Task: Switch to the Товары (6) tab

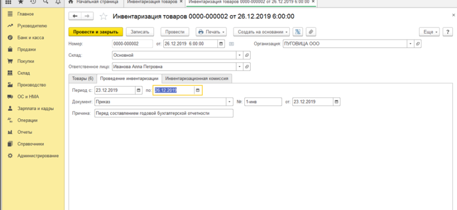Action: coord(82,78)
